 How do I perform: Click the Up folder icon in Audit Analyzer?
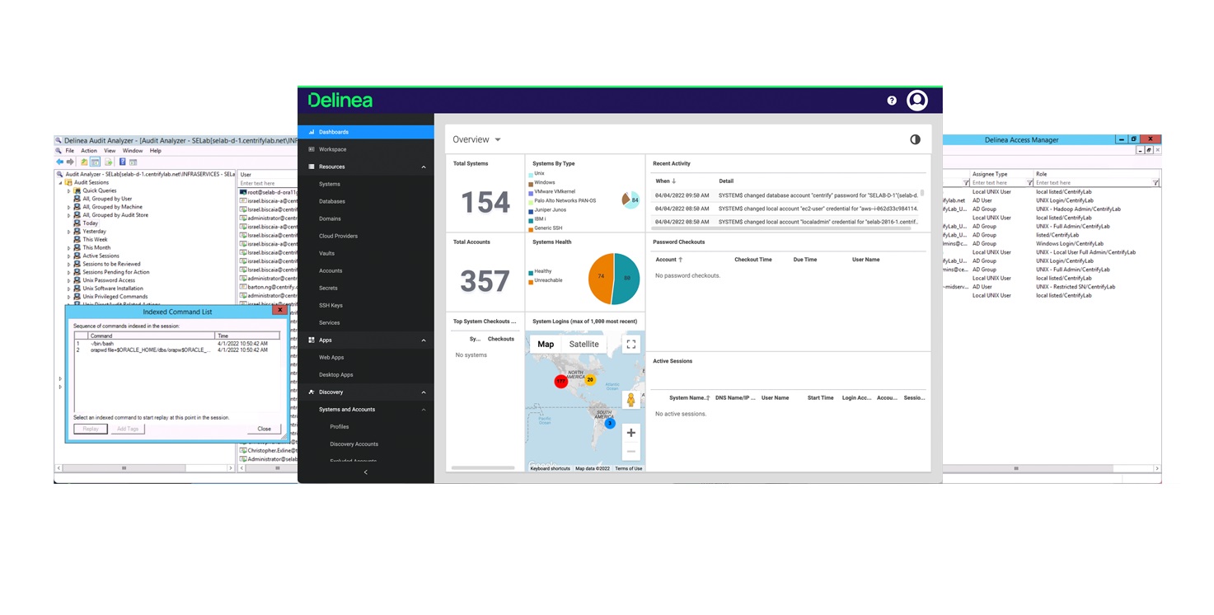pos(84,162)
